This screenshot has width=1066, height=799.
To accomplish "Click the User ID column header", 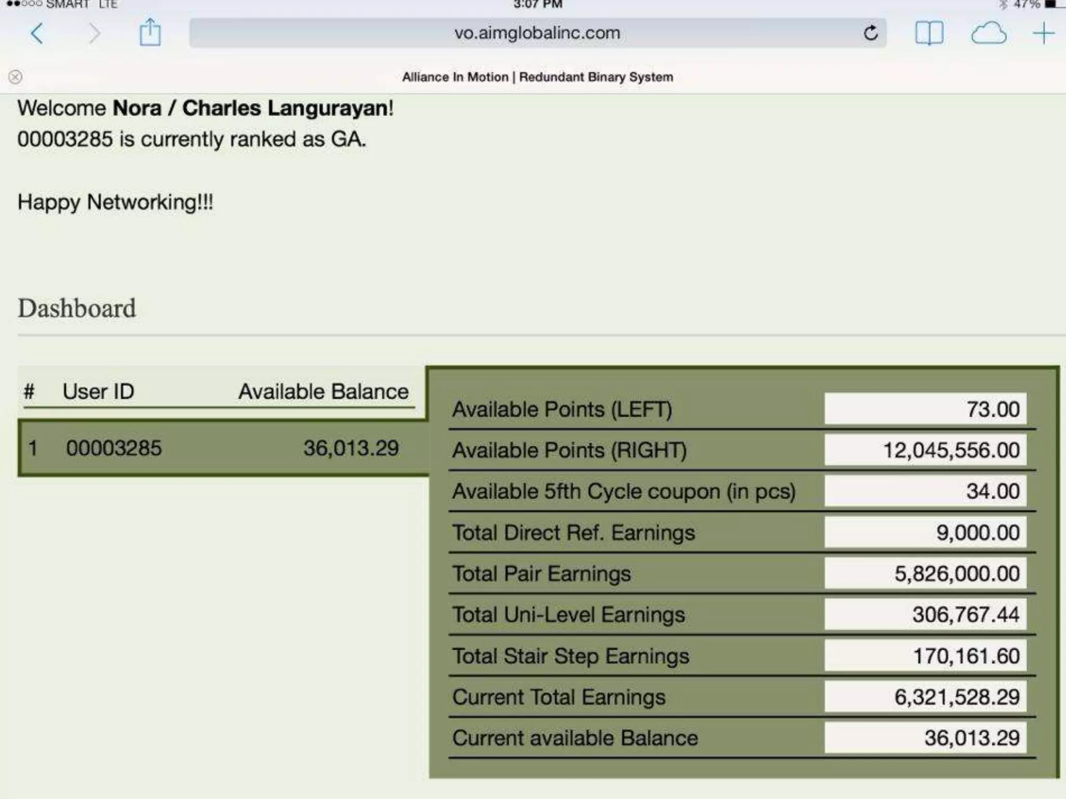I will click(x=98, y=391).
